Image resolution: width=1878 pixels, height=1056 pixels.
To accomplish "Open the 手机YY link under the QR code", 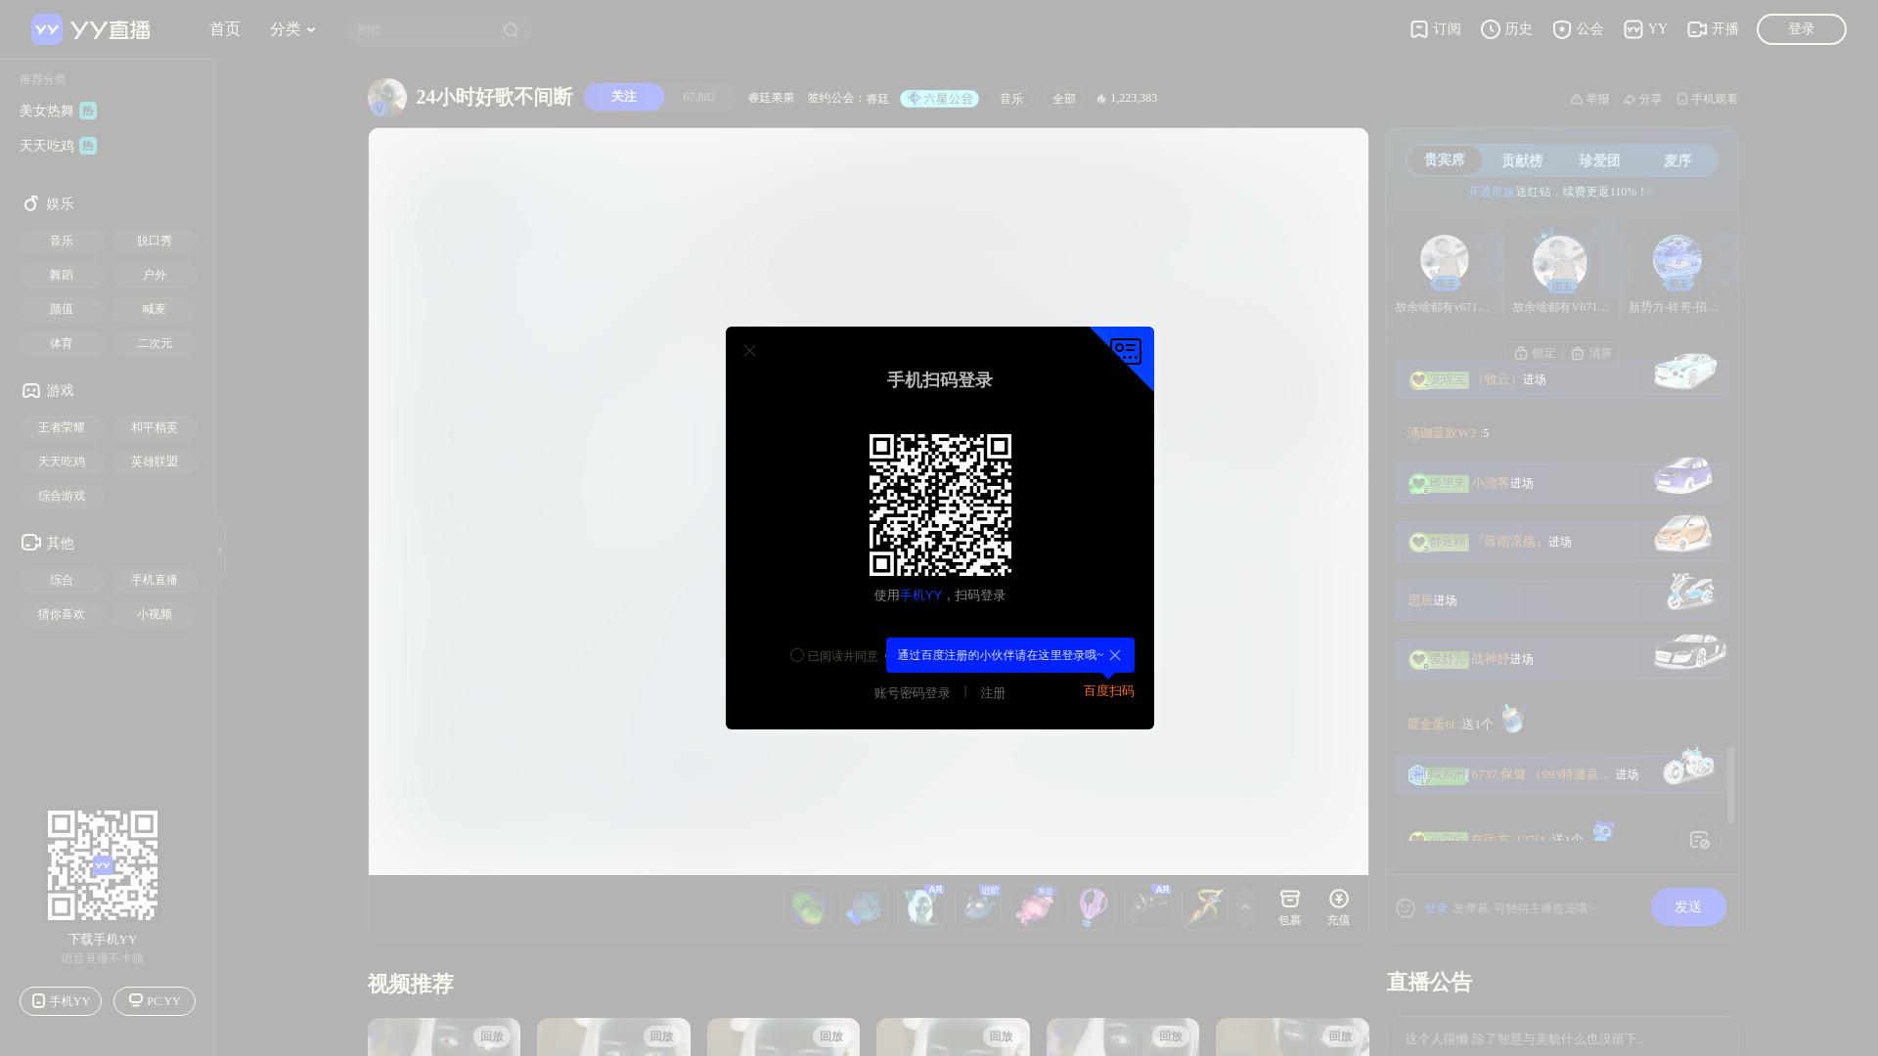I will pos(920,594).
